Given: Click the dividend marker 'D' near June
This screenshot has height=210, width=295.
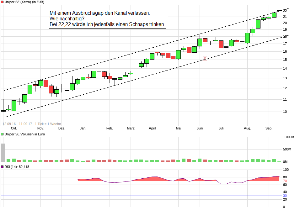Looking at the screenshot, I should point(205,58).
